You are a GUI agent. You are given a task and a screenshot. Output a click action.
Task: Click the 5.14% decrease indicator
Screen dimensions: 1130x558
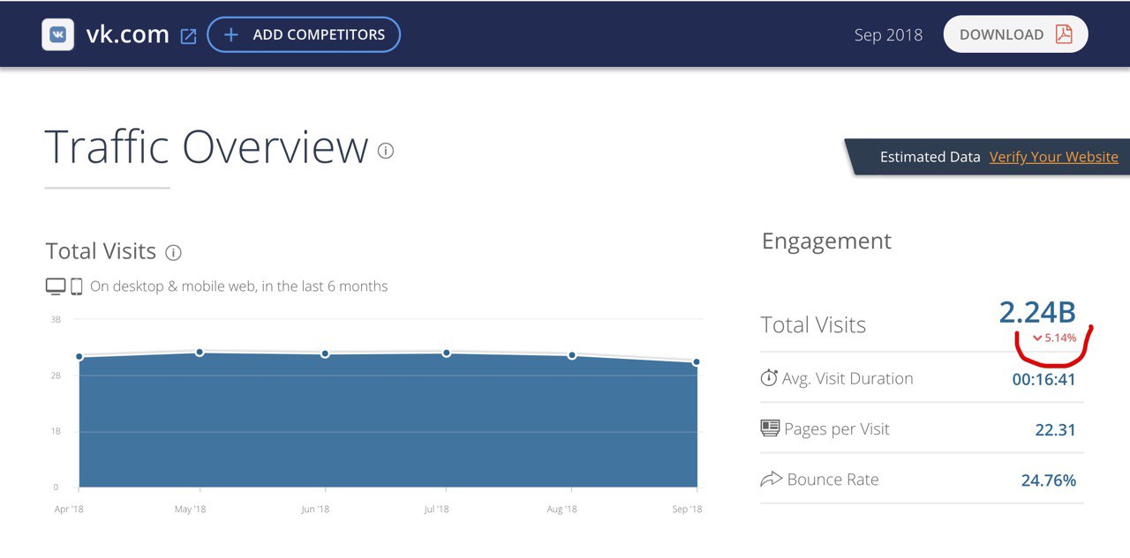tap(1055, 339)
